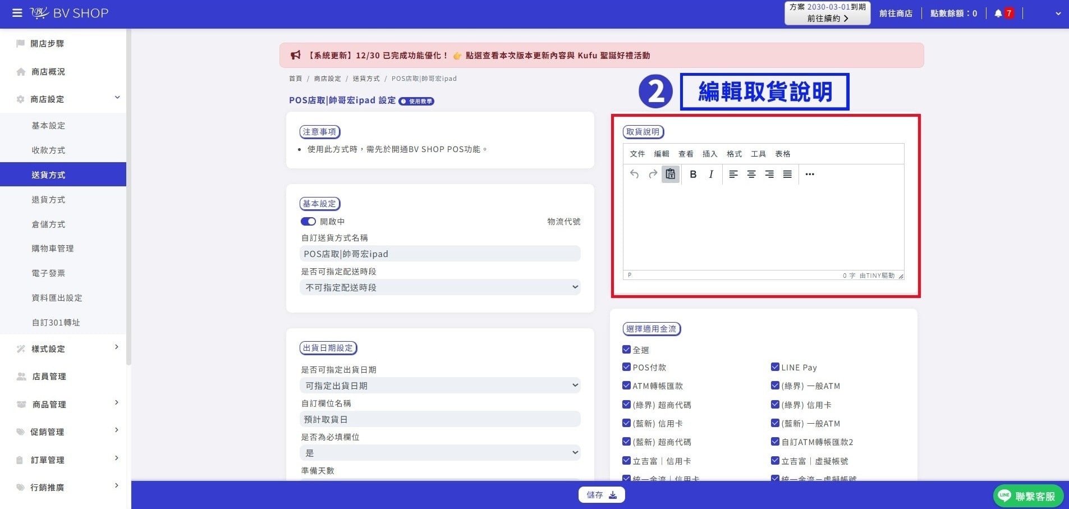The image size is (1069, 509).
Task: Open the 文件 editor menu
Action: (637, 154)
